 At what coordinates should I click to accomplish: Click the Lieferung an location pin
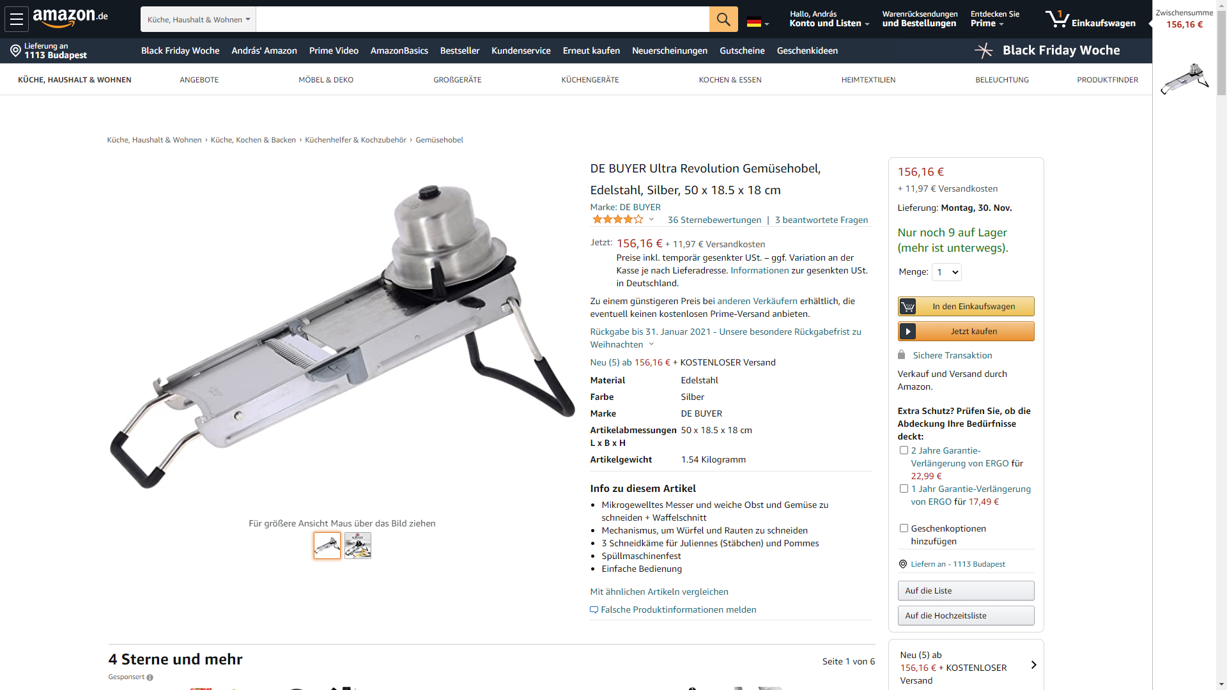(16, 50)
